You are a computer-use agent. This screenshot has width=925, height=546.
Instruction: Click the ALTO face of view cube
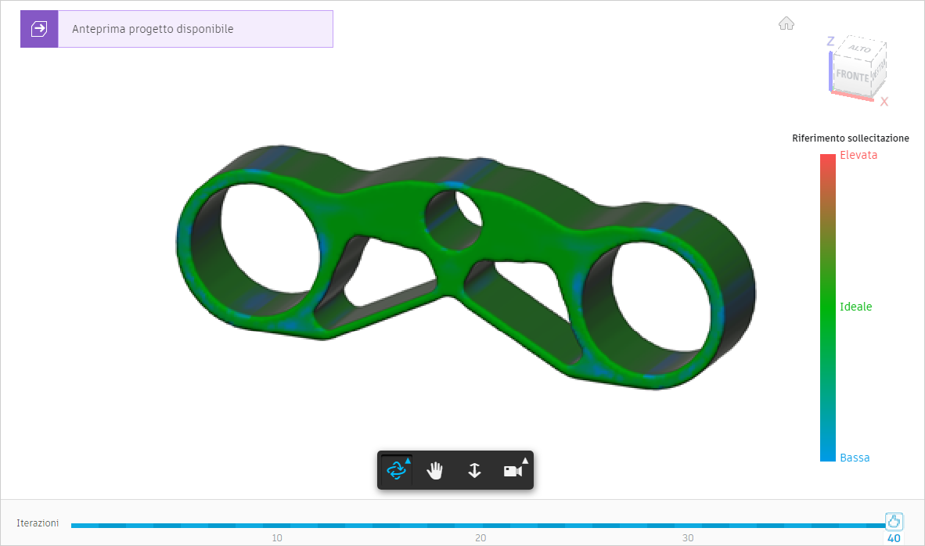(x=859, y=48)
